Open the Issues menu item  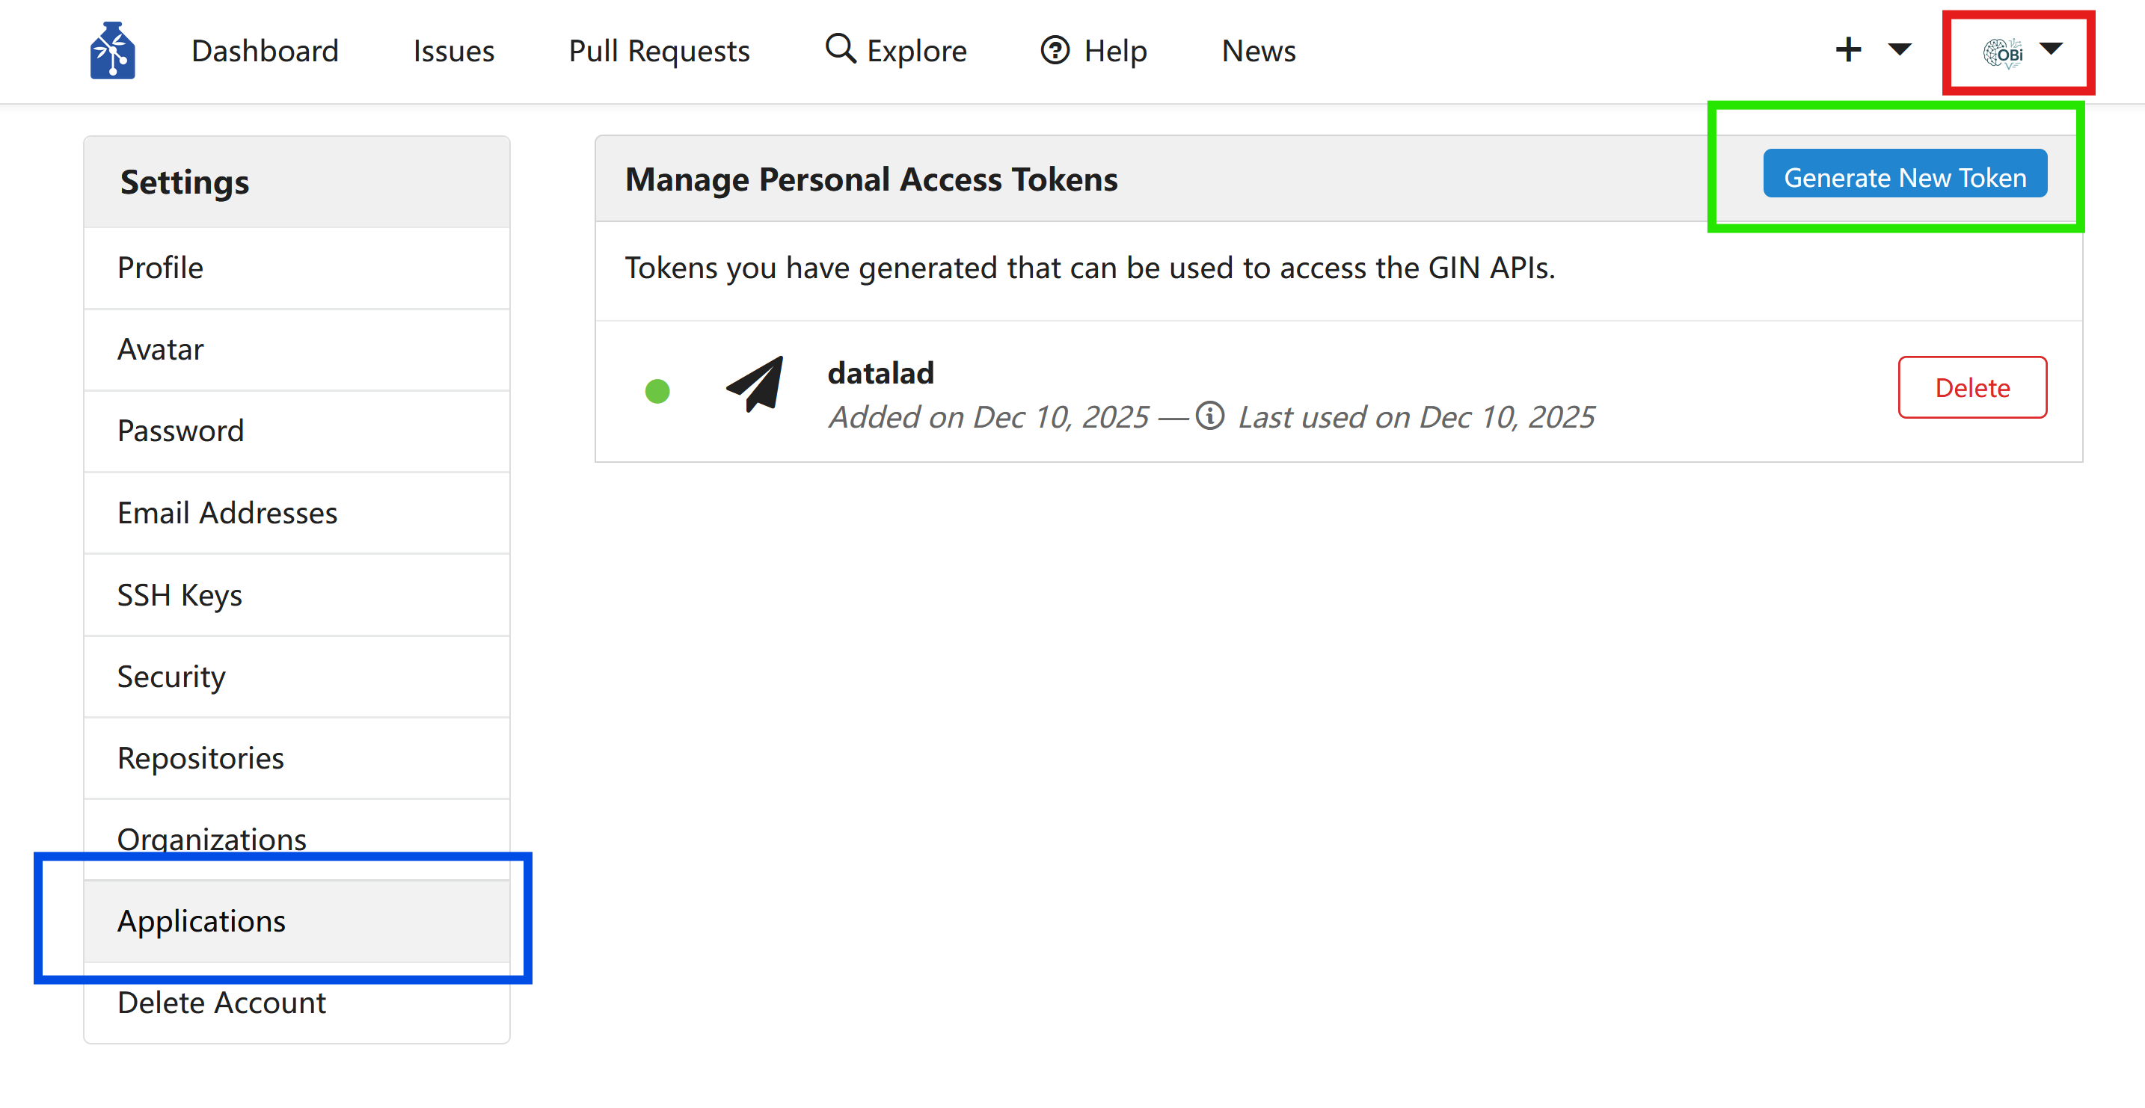[453, 52]
